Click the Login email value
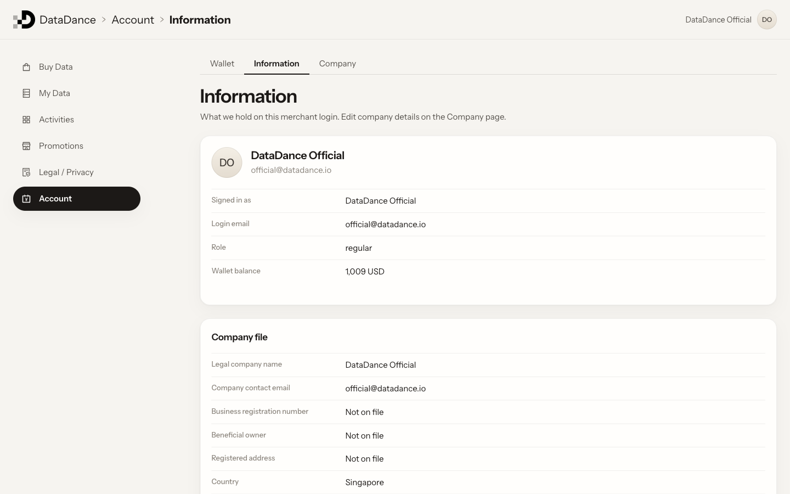Screen dimensions: 790x494 click(x=385, y=224)
